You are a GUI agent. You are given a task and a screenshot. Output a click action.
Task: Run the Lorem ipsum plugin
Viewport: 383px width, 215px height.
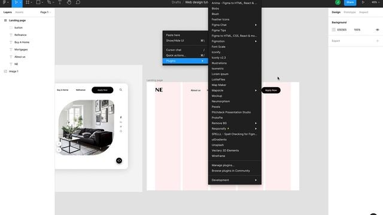tap(235, 74)
